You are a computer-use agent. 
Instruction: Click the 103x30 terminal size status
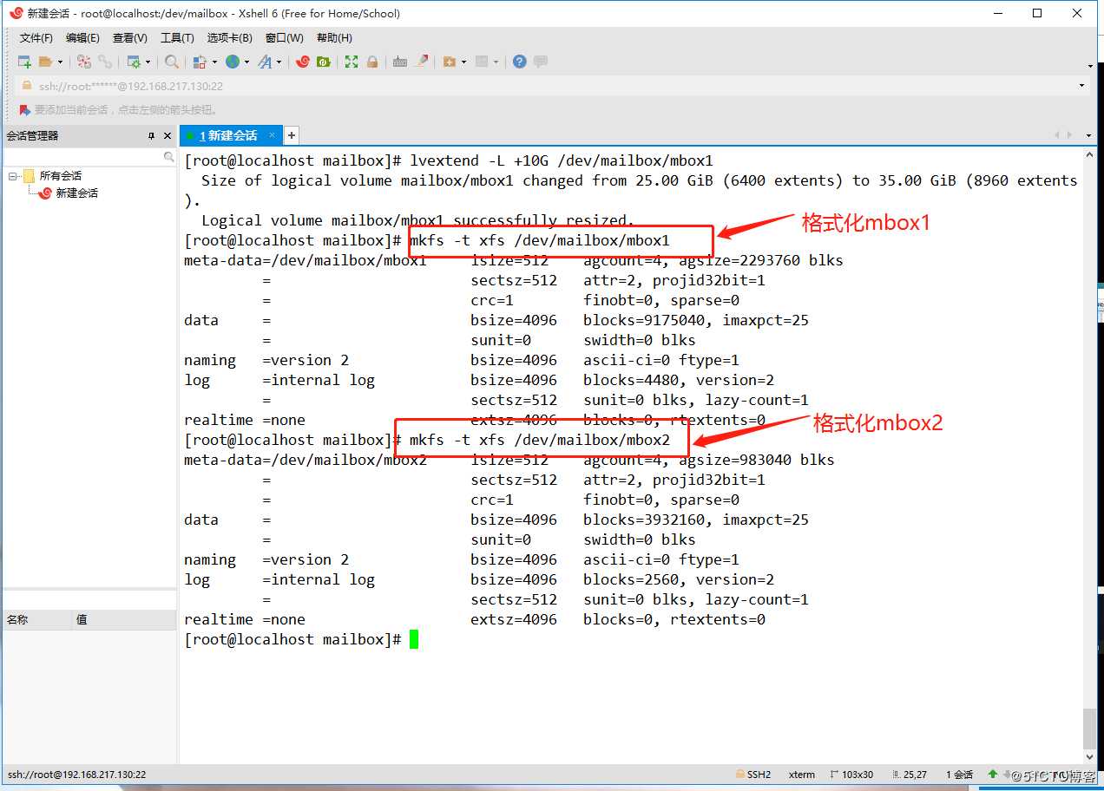tap(851, 775)
